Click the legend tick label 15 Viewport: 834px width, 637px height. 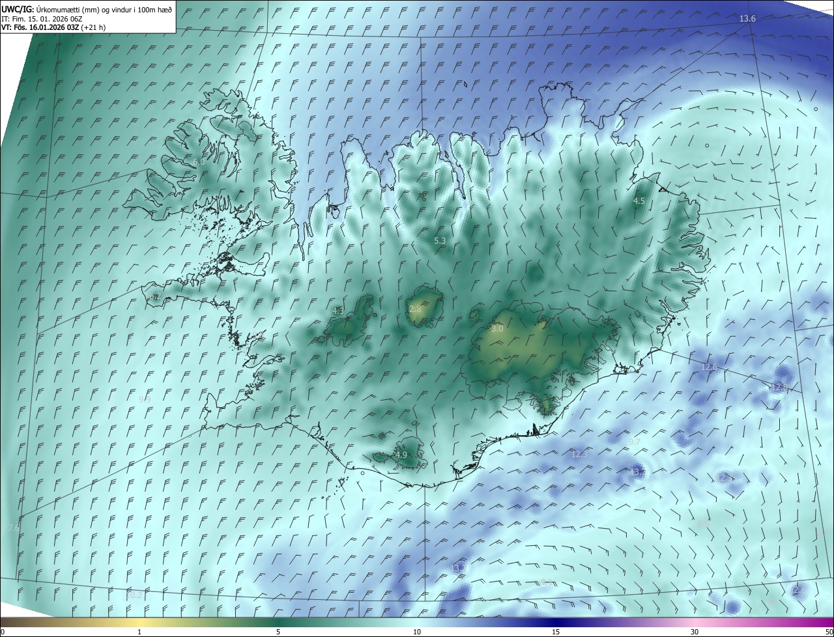click(556, 632)
